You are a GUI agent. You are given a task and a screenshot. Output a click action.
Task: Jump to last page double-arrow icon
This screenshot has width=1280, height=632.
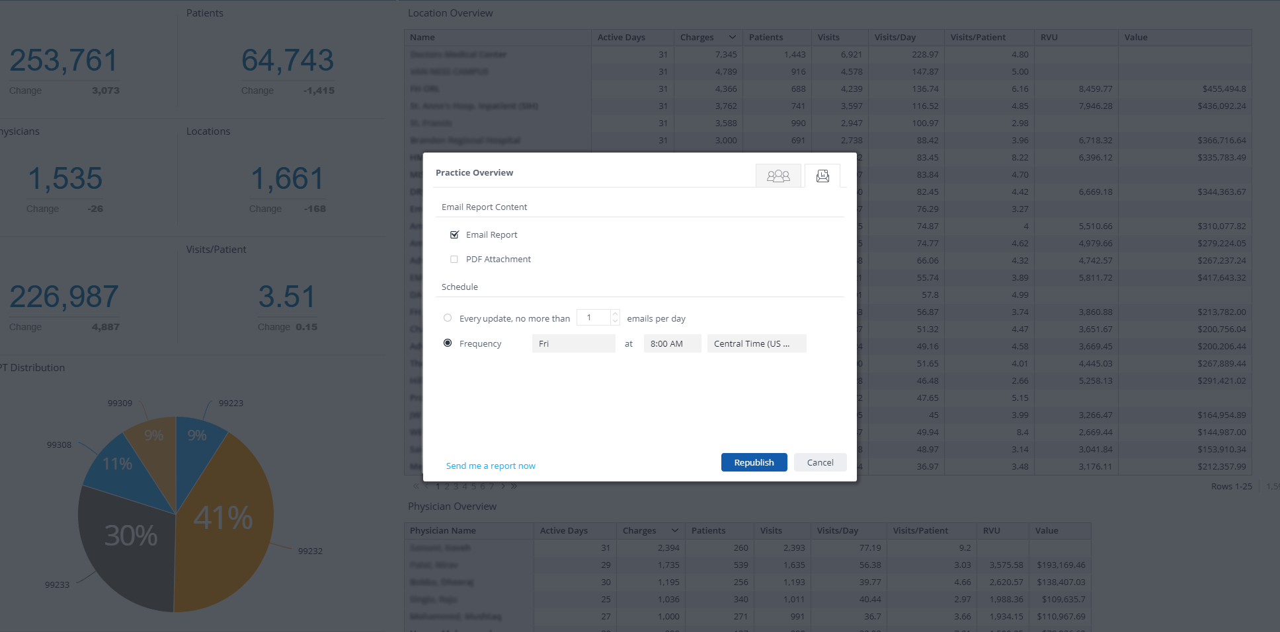tap(514, 486)
